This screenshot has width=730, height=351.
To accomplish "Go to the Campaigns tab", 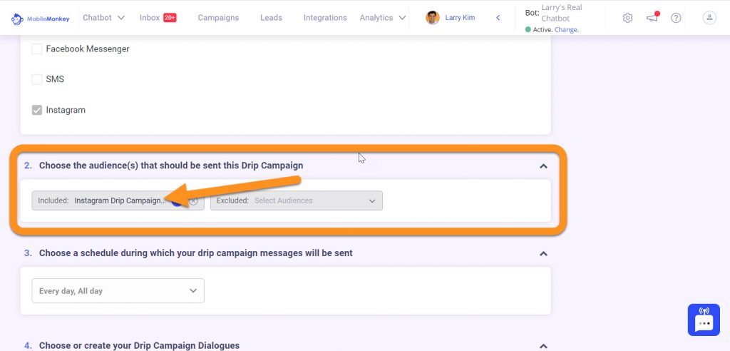I will point(218,18).
